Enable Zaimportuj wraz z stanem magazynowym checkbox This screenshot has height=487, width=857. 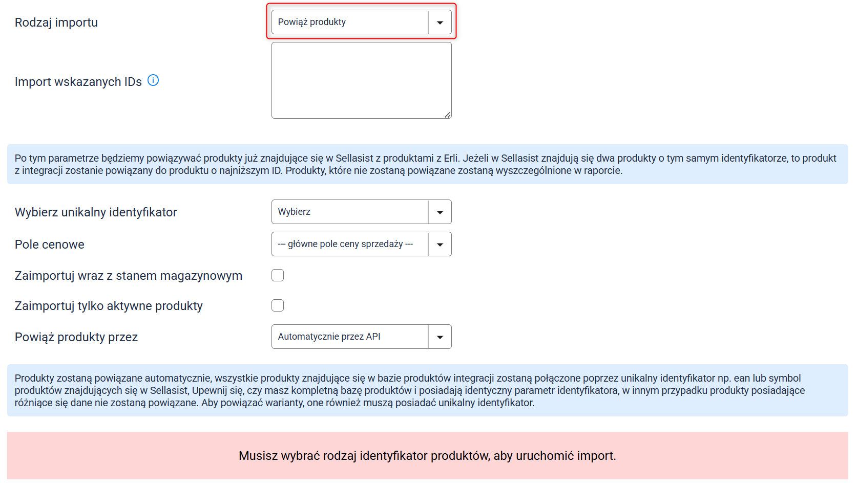click(x=278, y=276)
